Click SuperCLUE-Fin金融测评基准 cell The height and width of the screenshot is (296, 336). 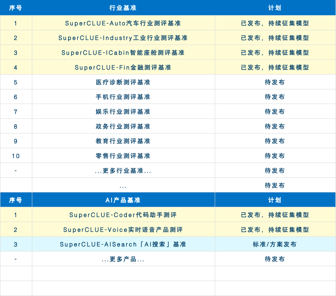click(x=123, y=67)
